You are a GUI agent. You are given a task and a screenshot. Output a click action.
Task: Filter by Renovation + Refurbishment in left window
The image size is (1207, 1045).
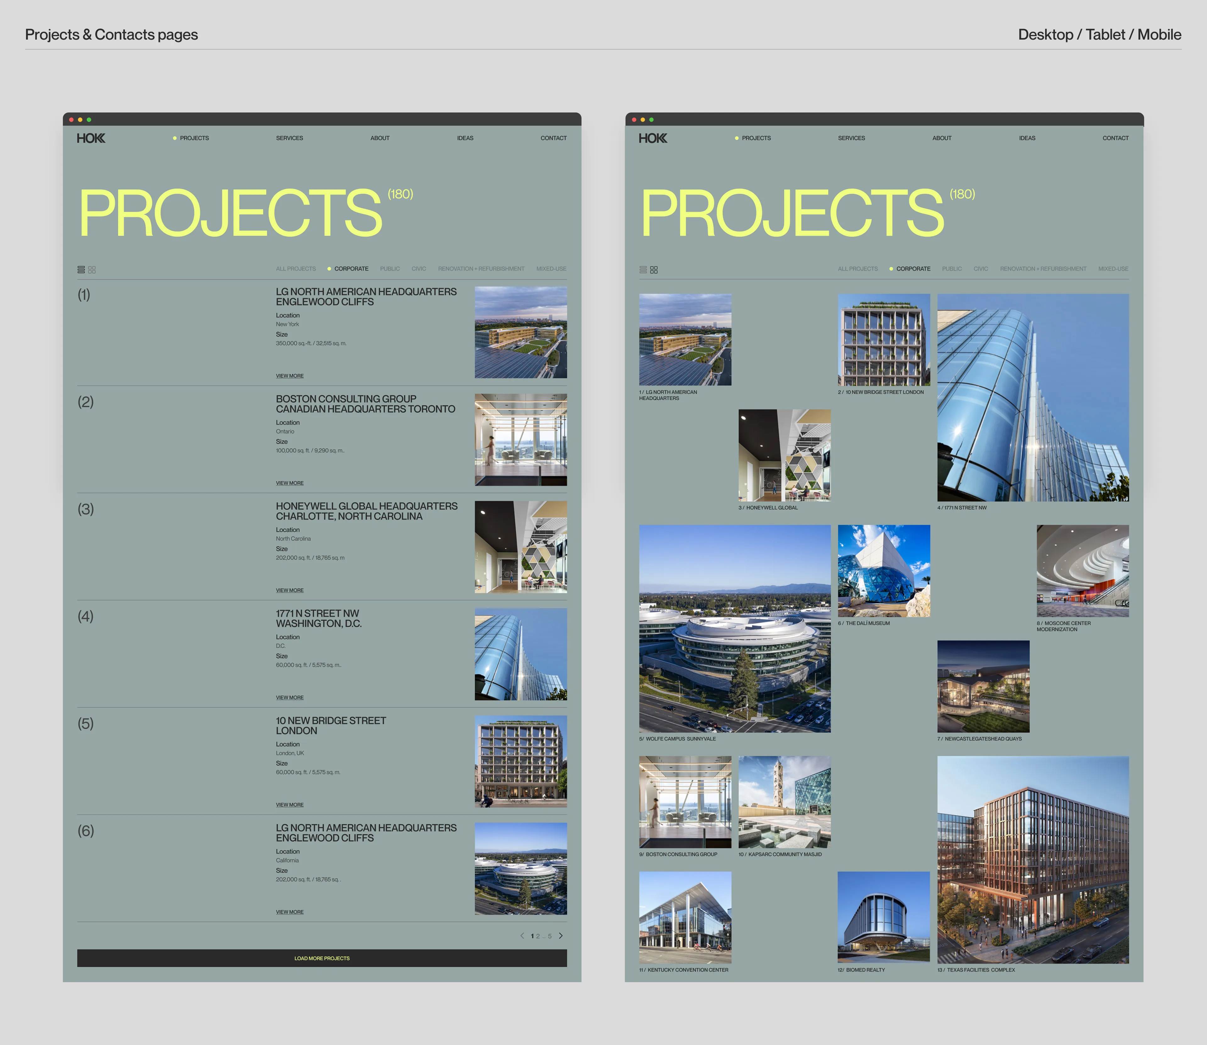click(481, 269)
